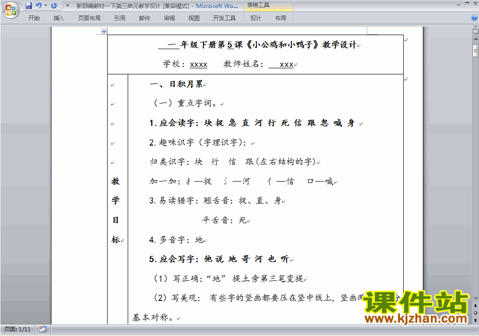Image resolution: width=479 pixels, height=336 pixels.
Task: Open the 页面布局 ribbon tab
Action: 89,18
